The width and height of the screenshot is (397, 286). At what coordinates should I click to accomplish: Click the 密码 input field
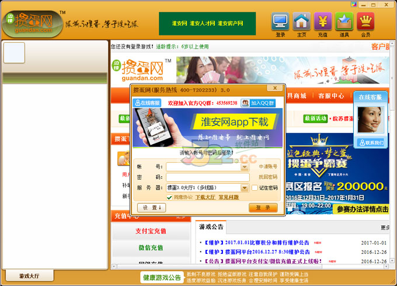[208, 177]
